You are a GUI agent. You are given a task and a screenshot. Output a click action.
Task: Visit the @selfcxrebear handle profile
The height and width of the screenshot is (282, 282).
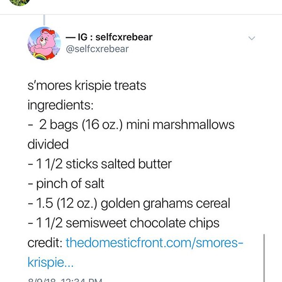point(98,48)
